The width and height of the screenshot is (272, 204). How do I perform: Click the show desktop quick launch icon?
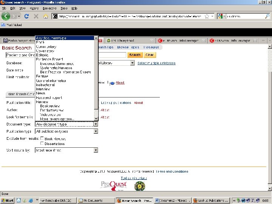pos(19,201)
